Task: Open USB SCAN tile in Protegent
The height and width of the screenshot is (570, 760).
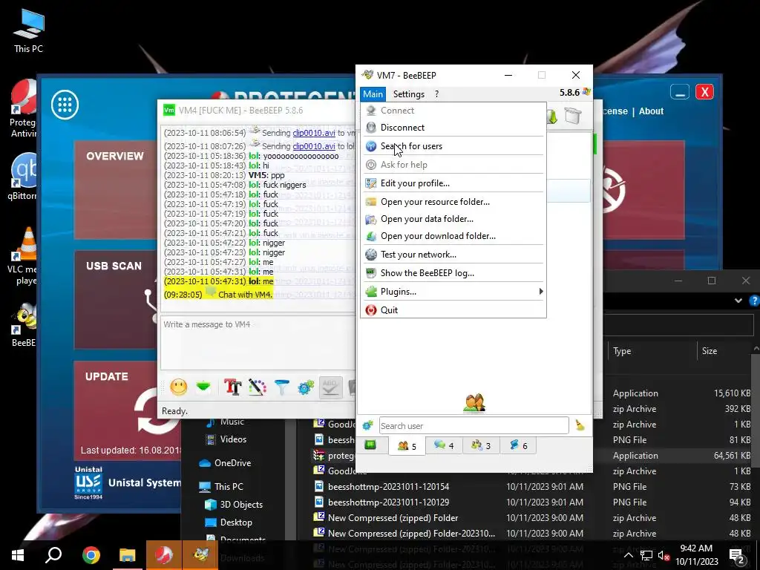Action: point(115,300)
